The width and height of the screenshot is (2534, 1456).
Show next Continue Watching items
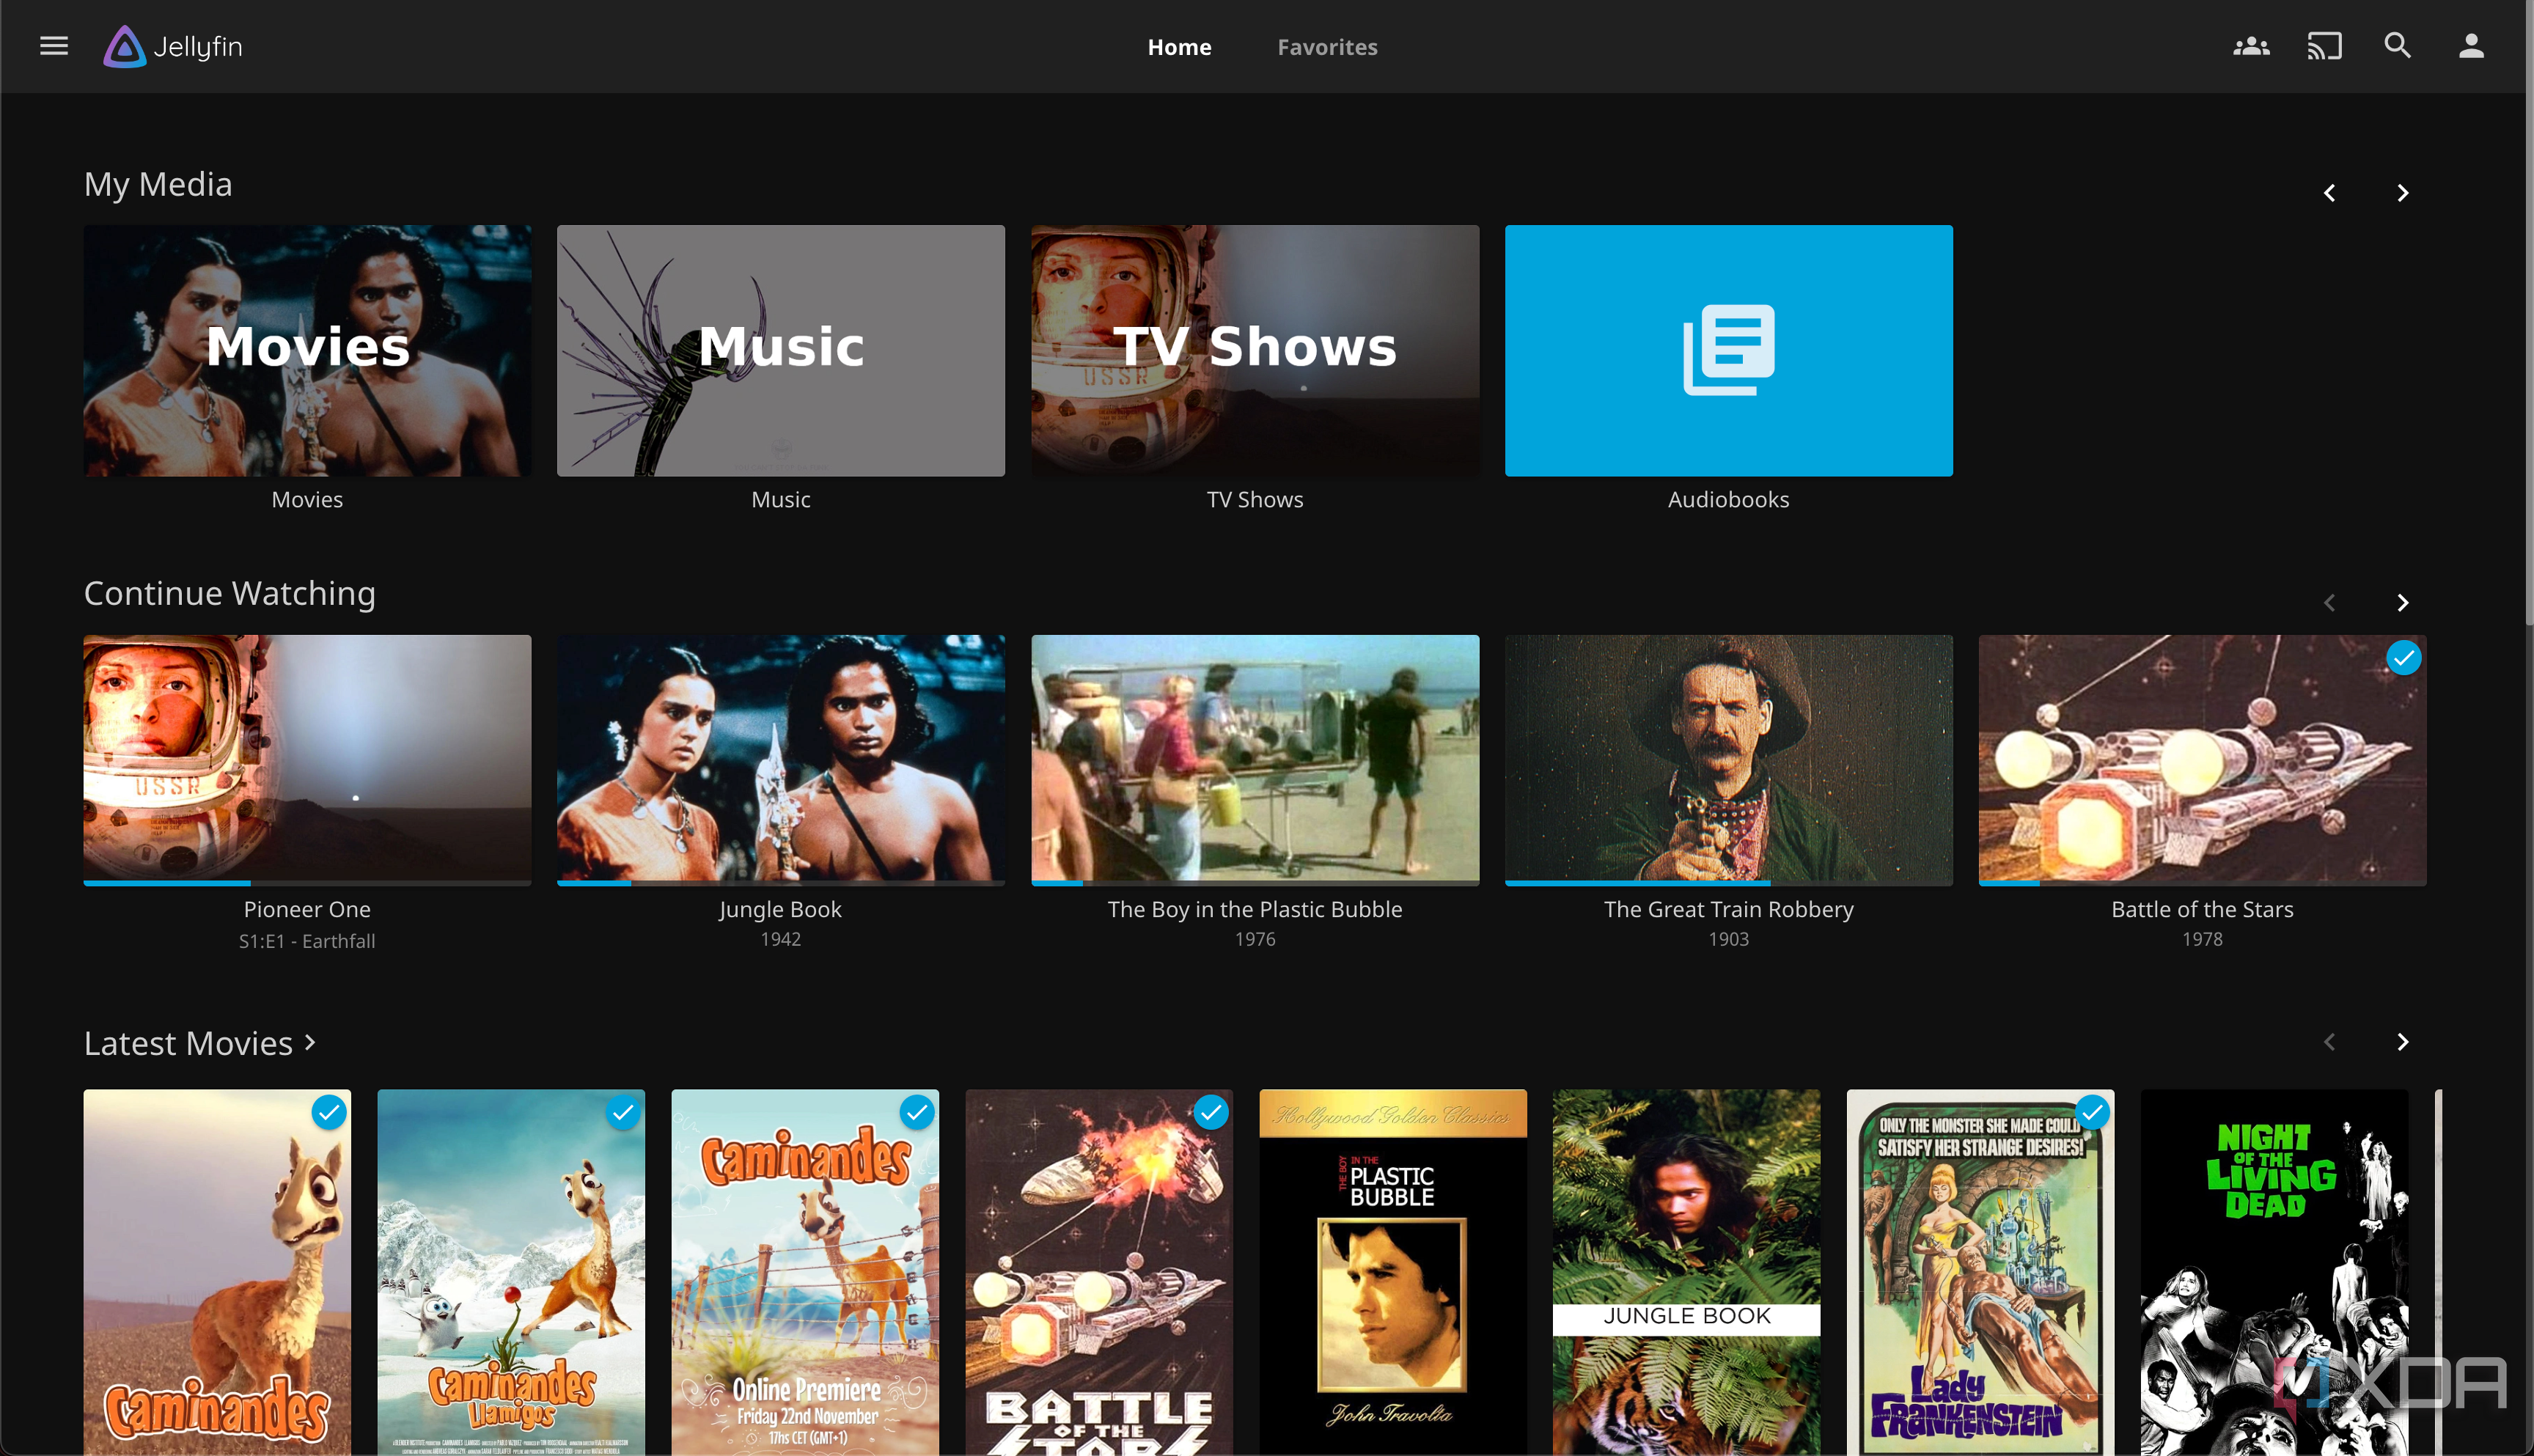tap(2402, 603)
